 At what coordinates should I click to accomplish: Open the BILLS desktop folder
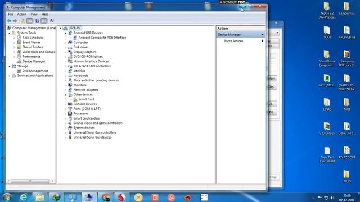click(x=347, y=176)
